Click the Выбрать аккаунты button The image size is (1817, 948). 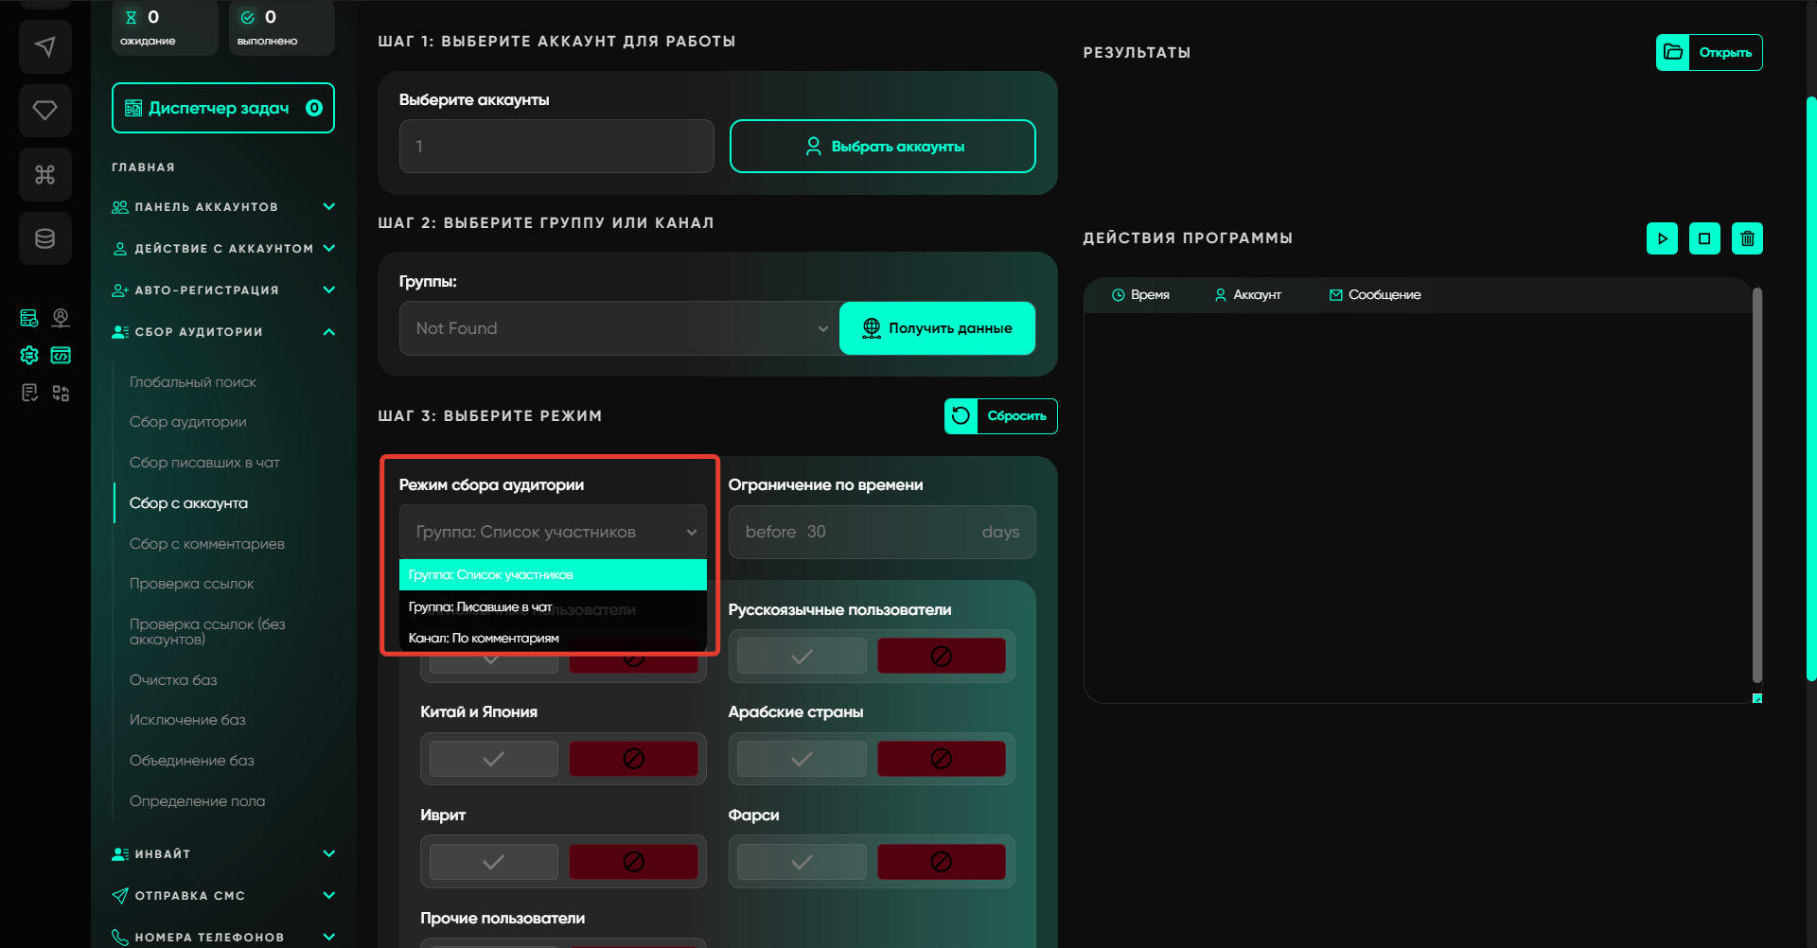tap(882, 147)
